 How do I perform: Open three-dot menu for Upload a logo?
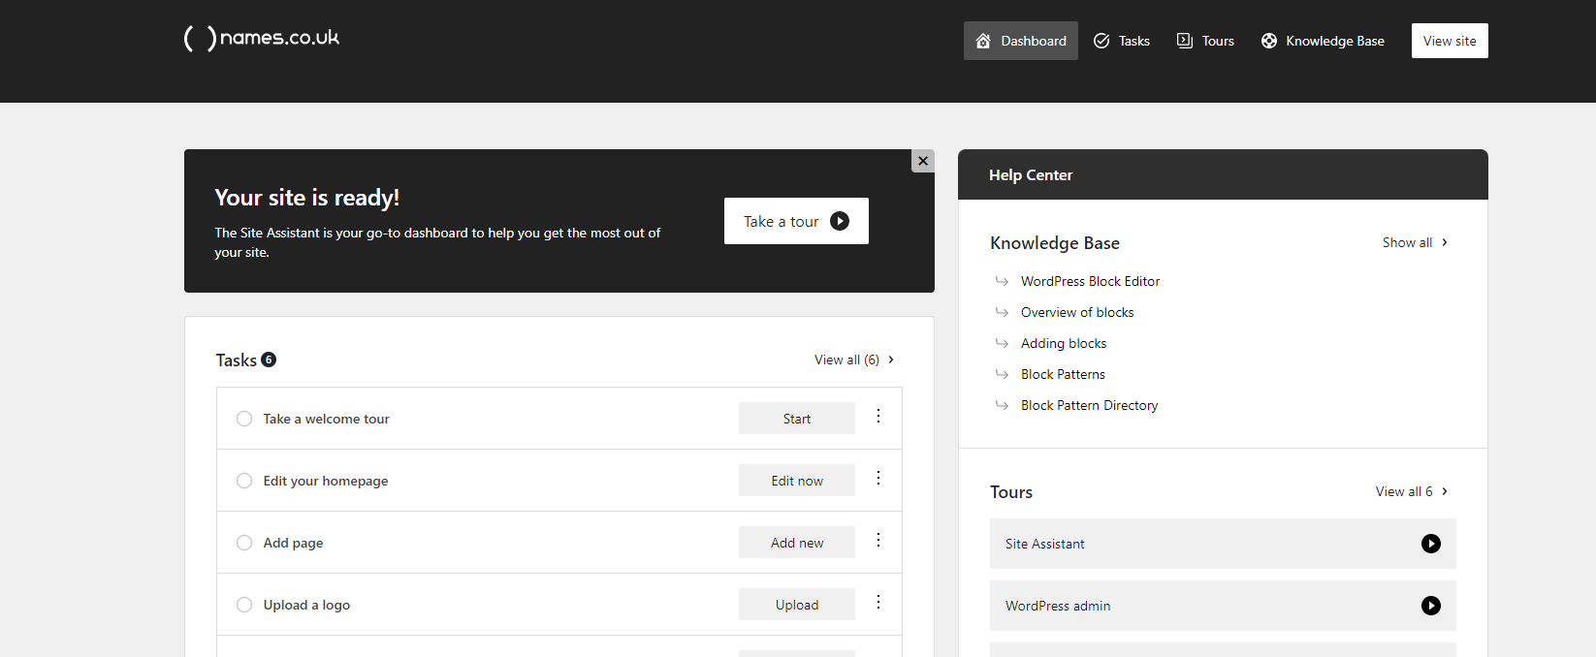pos(878,603)
